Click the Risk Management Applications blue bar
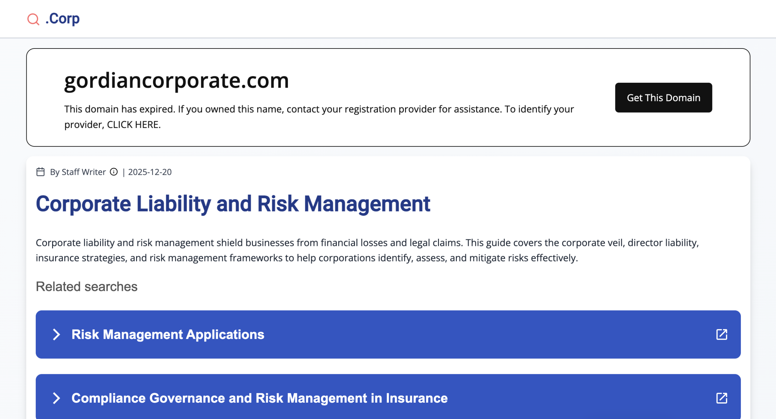 click(388, 334)
